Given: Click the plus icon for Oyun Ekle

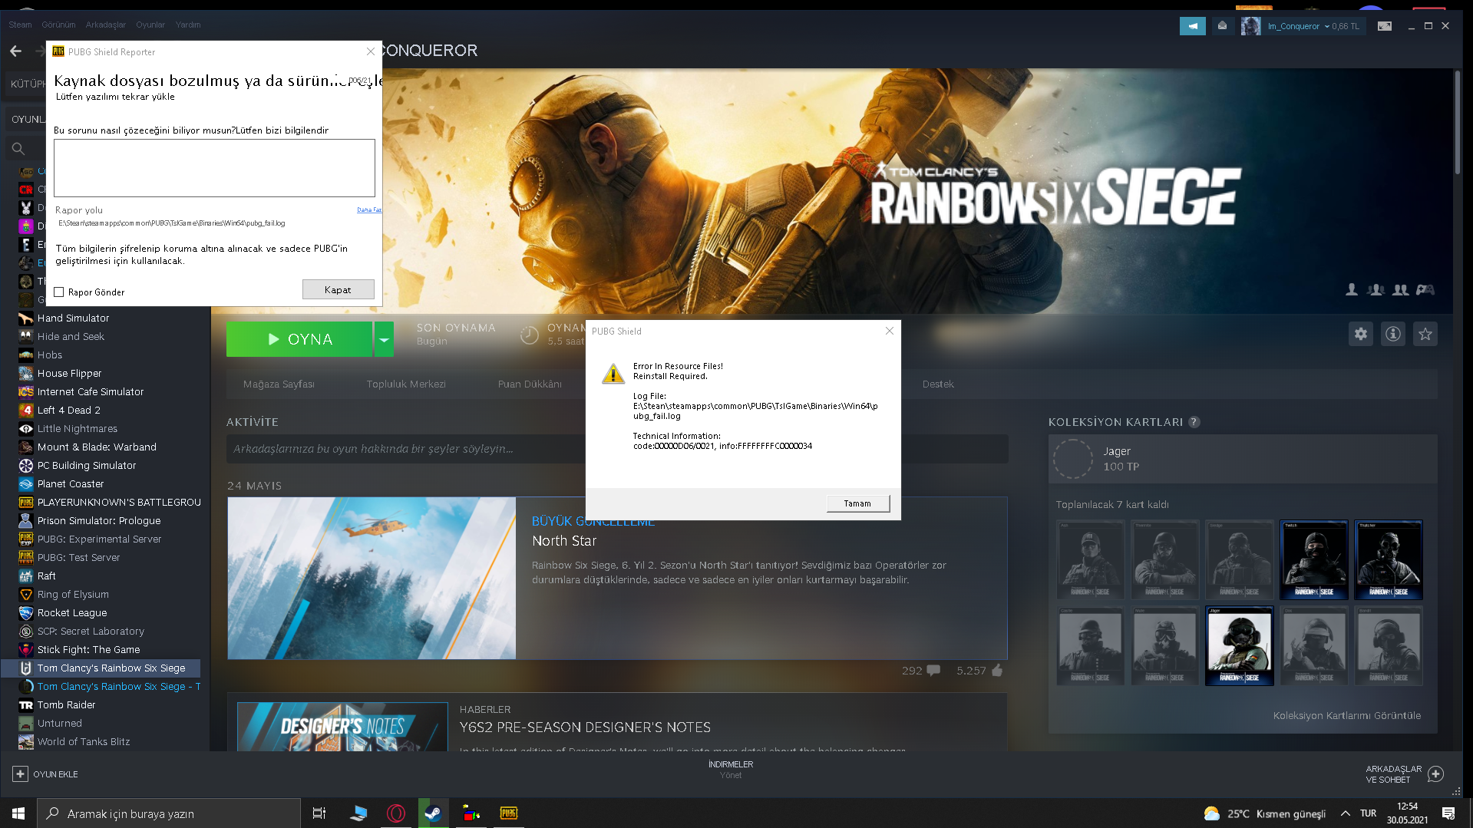Looking at the screenshot, I should click(20, 774).
